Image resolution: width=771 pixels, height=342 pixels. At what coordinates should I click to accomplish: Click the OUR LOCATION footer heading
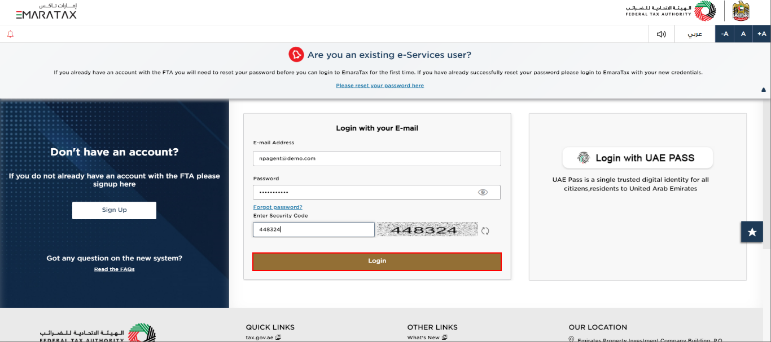(598, 327)
